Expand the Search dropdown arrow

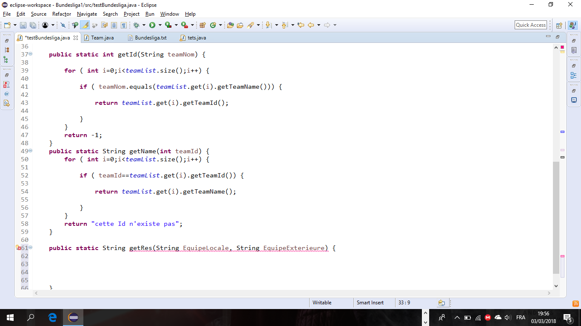click(258, 25)
